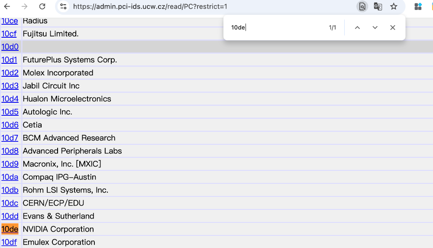Click the 10cf Fujitsu ID link
This screenshot has height=248, width=433.
click(9, 34)
